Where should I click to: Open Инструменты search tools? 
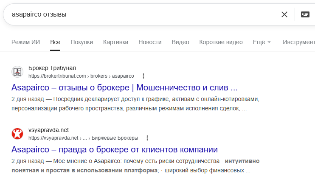pyautogui.click(x=299, y=42)
